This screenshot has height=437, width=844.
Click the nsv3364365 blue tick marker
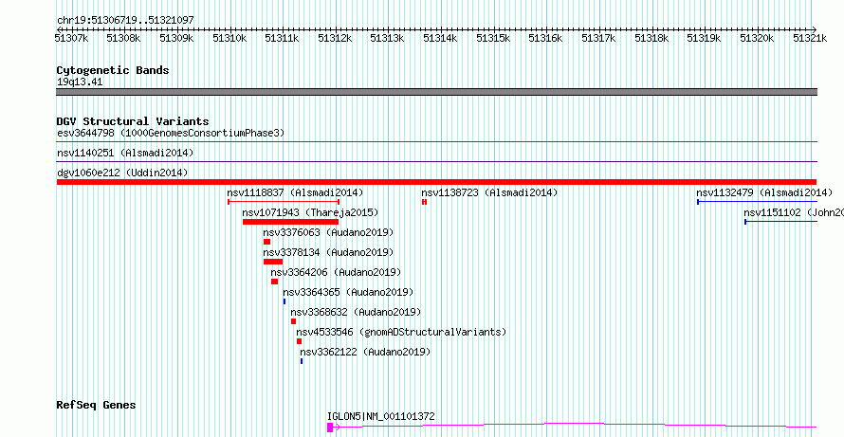click(284, 301)
